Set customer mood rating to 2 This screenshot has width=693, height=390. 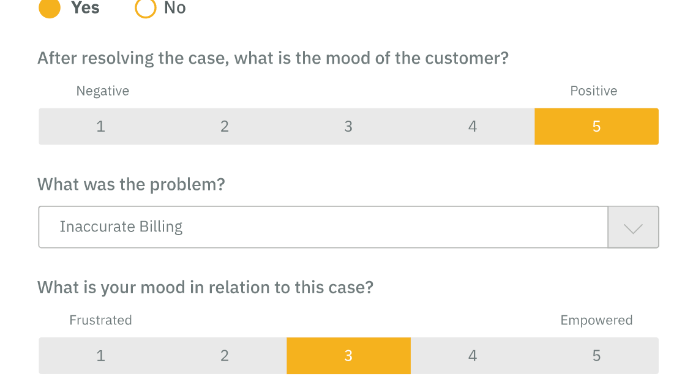(225, 127)
